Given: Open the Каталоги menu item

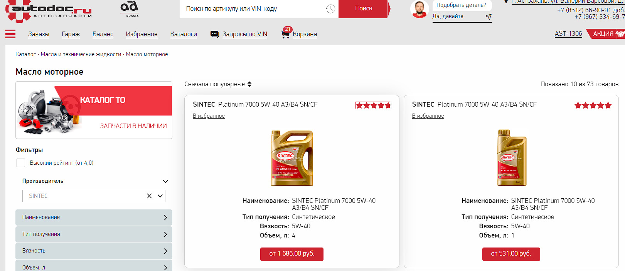Looking at the screenshot, I should (x=184, y=34).
